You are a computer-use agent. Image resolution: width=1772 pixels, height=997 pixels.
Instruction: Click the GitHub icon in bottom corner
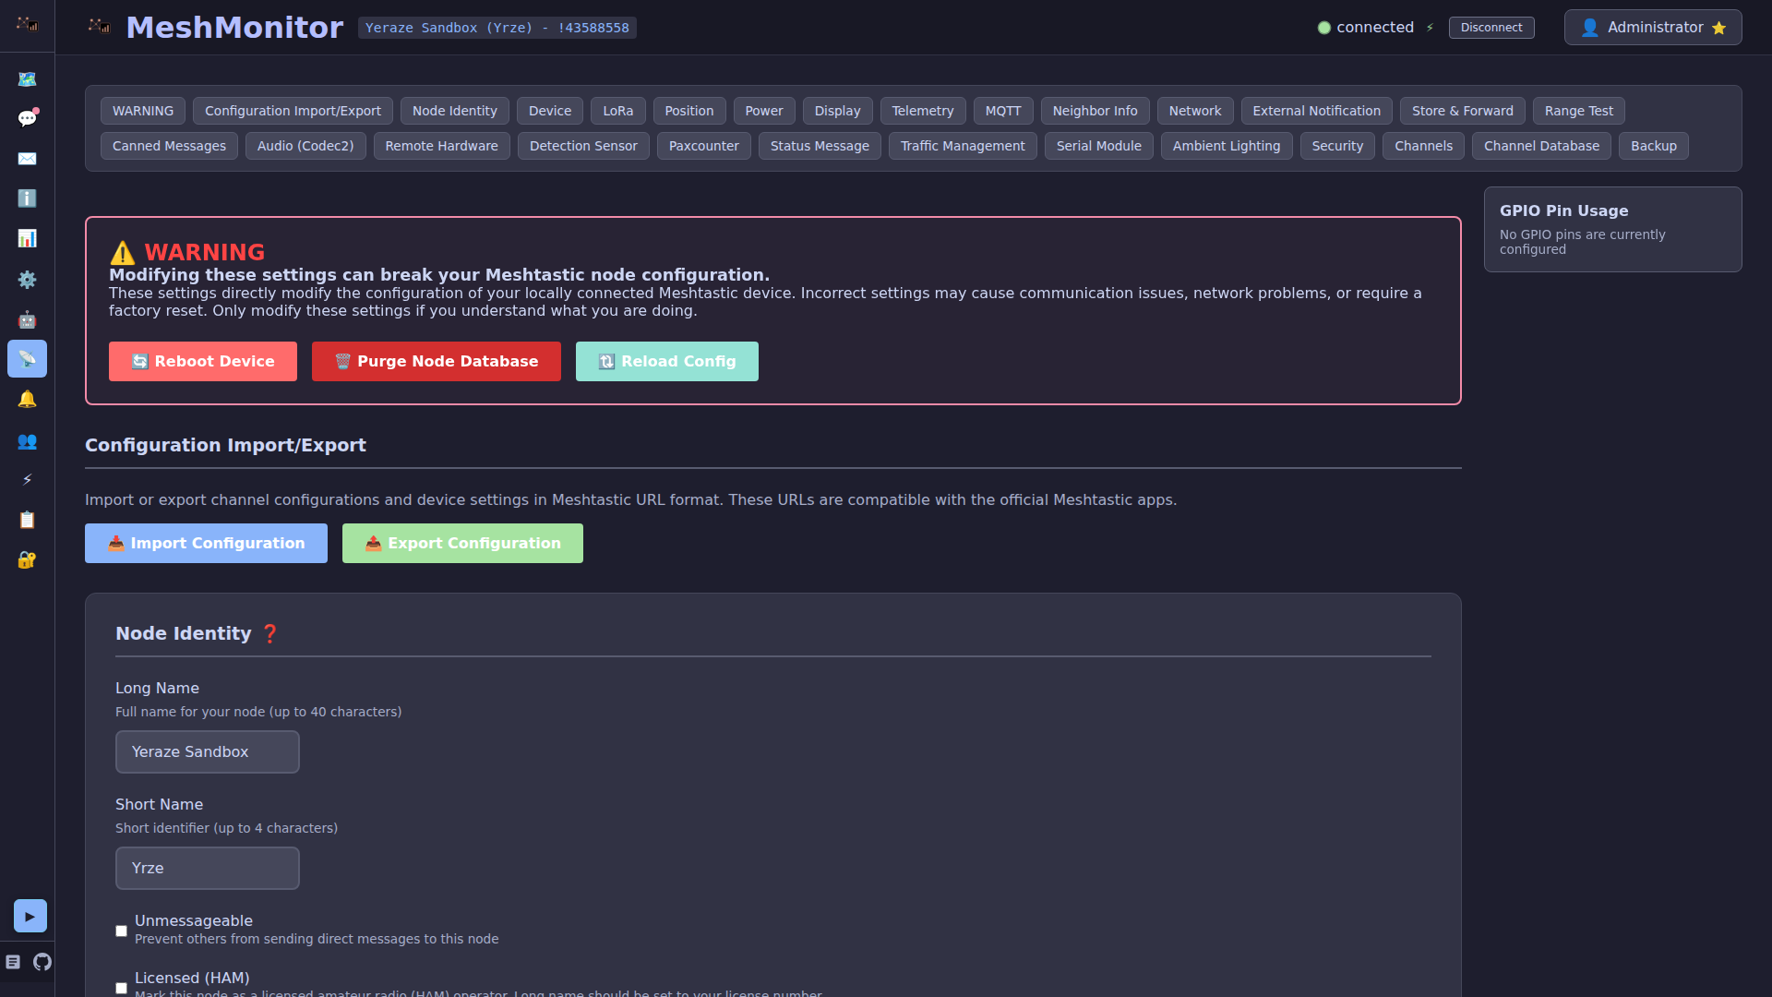[x=42, y=962]
